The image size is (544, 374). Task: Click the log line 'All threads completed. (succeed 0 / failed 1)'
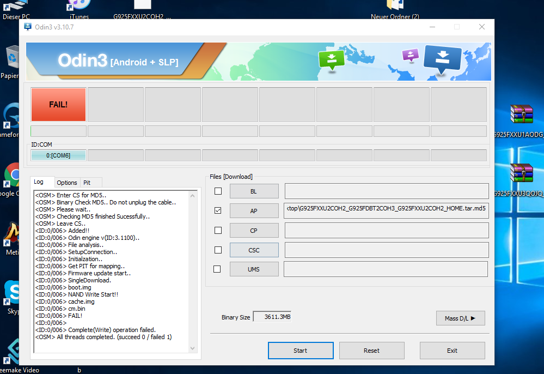click(103, 337)
